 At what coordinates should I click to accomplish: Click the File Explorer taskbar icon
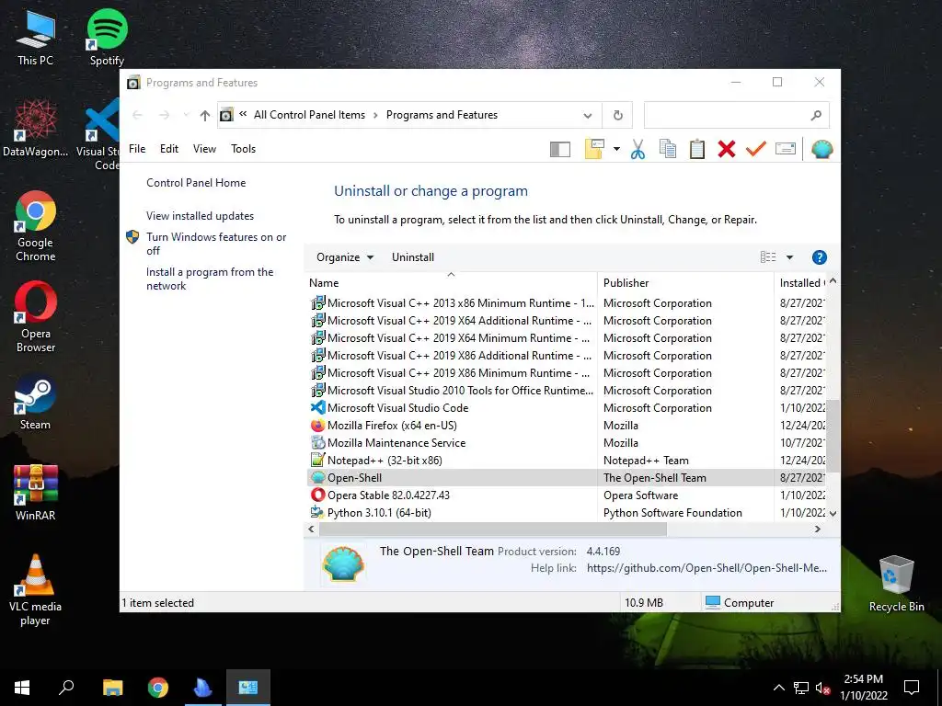[112, 688]
